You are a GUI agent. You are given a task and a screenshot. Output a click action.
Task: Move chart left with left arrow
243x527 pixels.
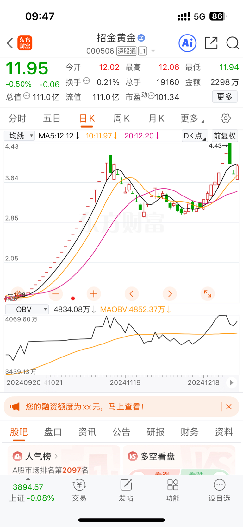(132, 294)
